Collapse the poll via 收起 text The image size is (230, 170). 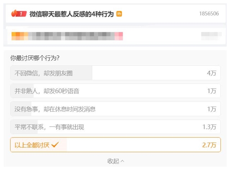point(113,161)
